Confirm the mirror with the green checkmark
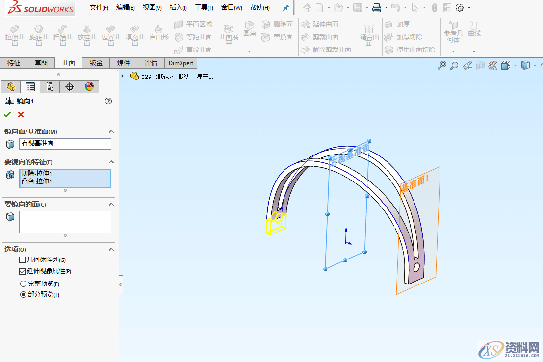Viewport: 543px width, 362px height. (7, 114)
